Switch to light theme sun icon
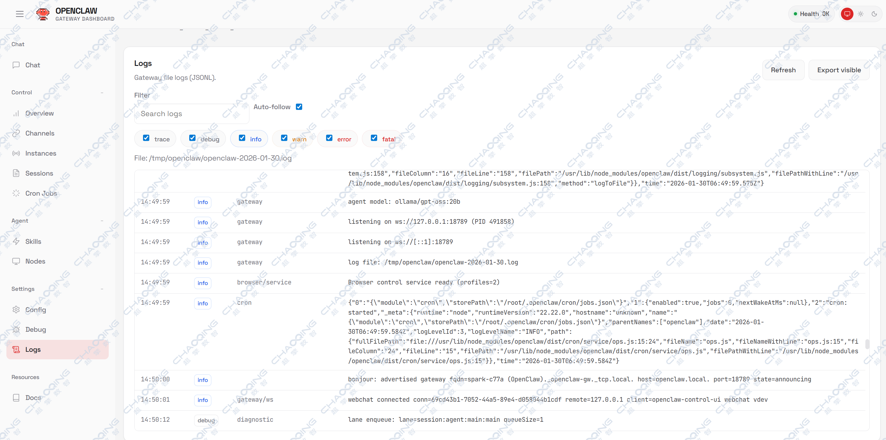Viewport: 886px width, 440px height. point(860,14)
